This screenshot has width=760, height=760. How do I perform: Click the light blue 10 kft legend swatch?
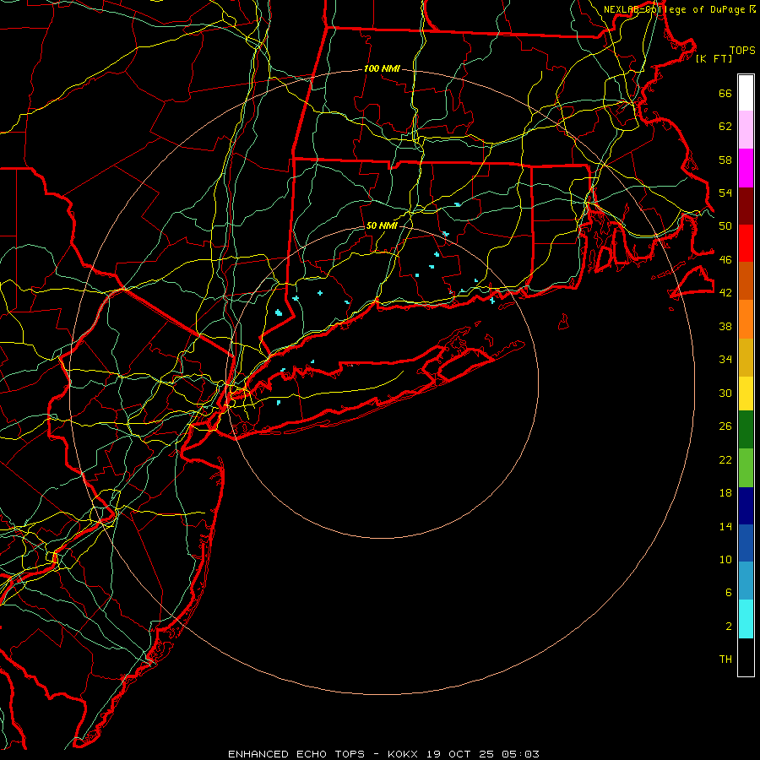pyautogui.click(x=746, y=581)
